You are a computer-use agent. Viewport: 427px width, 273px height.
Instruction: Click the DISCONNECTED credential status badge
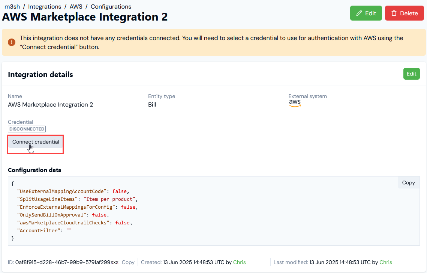click(x=27, y=129)
